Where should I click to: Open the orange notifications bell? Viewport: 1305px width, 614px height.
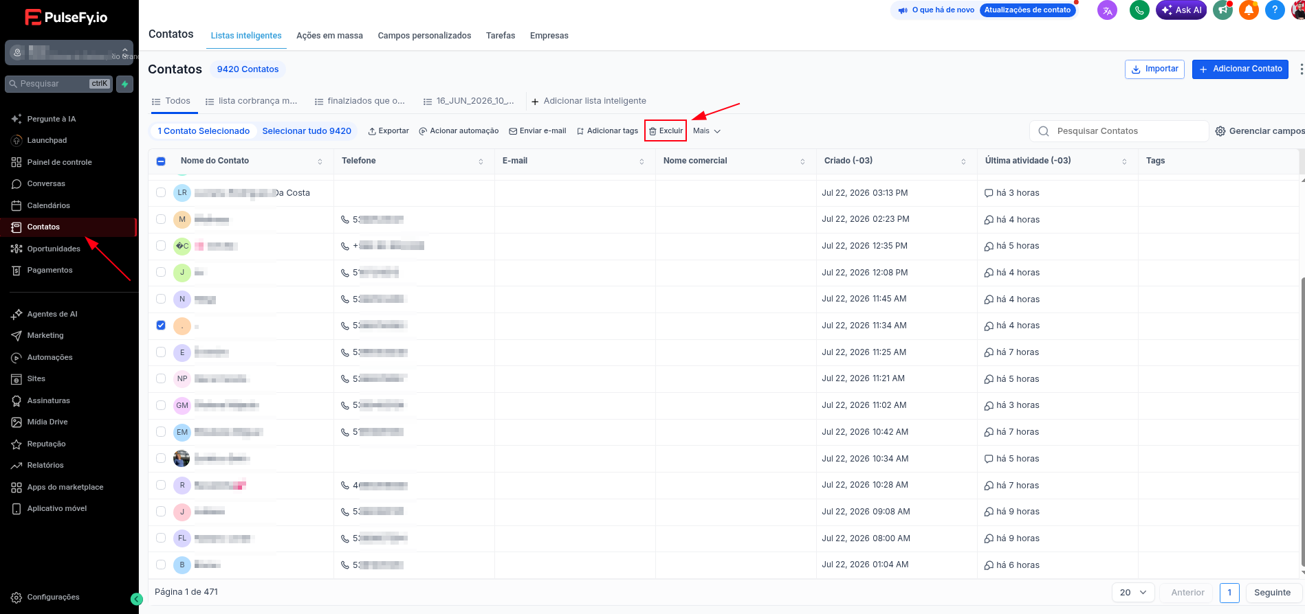(1249, 10)
